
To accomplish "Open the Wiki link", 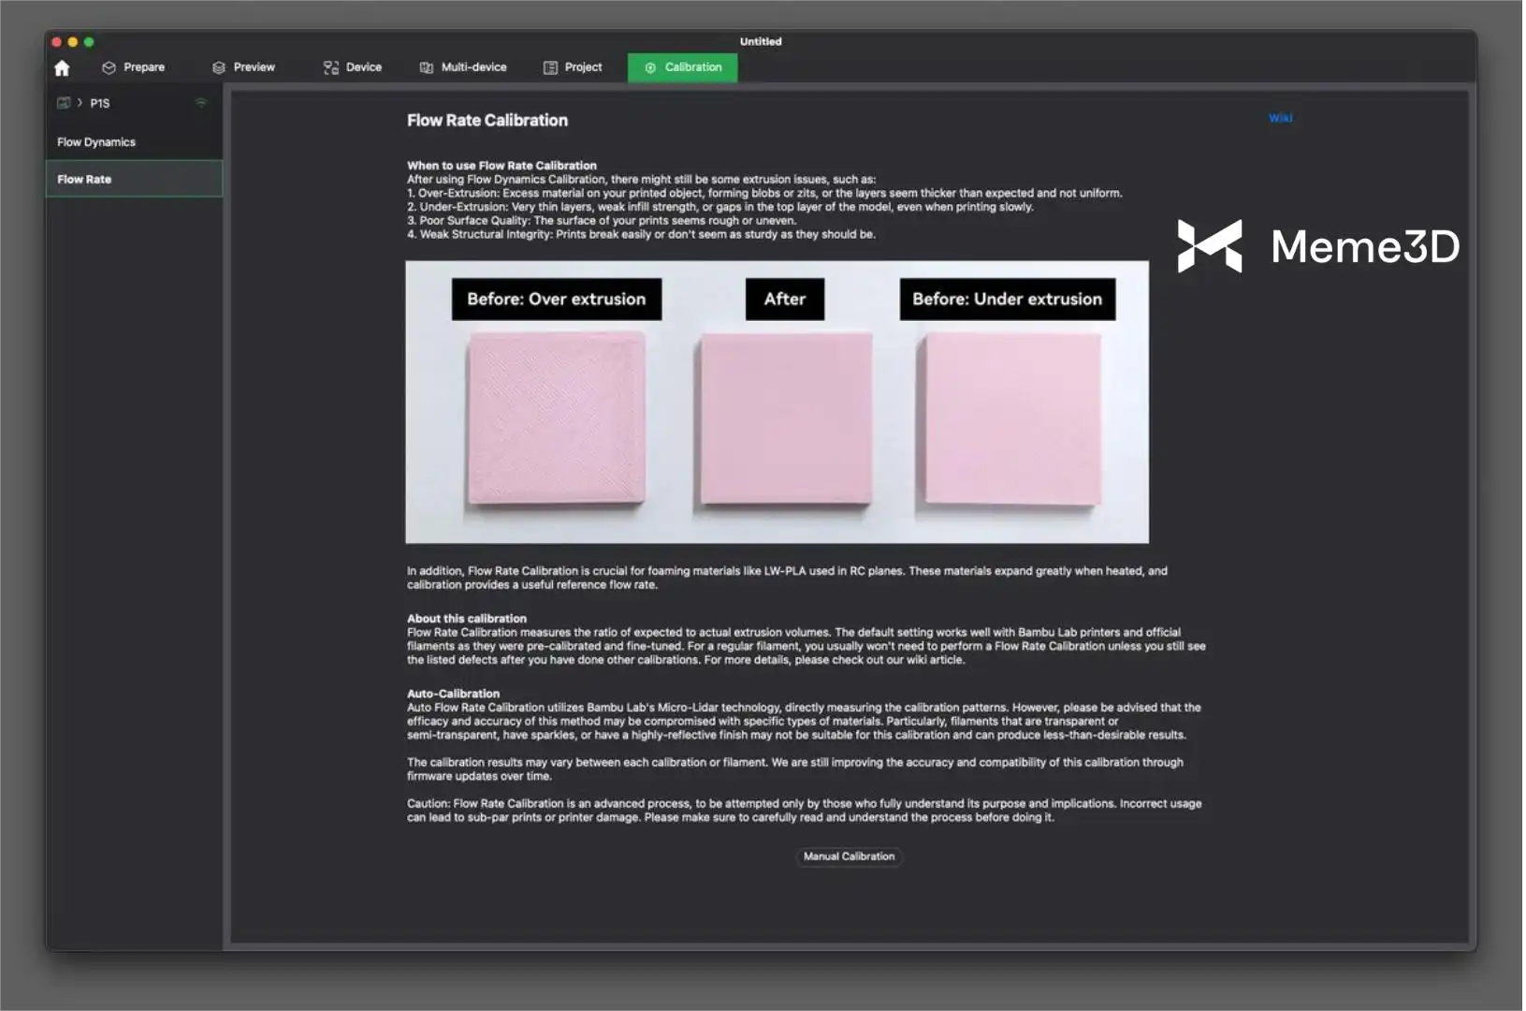I will [1280, 118].
